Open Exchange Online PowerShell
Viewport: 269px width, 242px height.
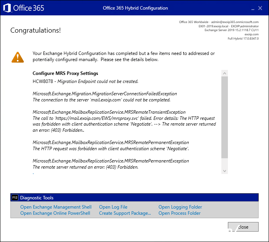[55, 213]
